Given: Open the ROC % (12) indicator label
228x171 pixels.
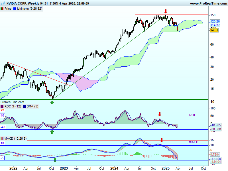Looking at the screenshot, I should 13,106.
